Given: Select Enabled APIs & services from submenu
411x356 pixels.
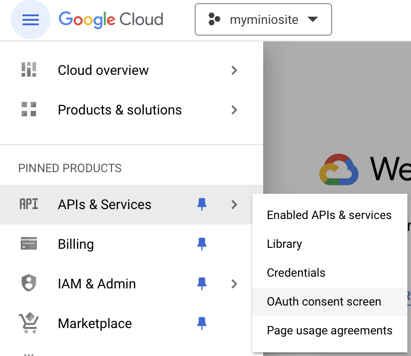Looking at the screenshot, I should 329,215.
